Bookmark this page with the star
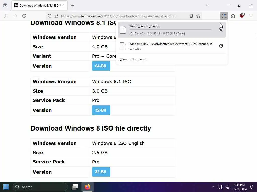The height and width of the screenshot is (192, 257). click(198, 16)
